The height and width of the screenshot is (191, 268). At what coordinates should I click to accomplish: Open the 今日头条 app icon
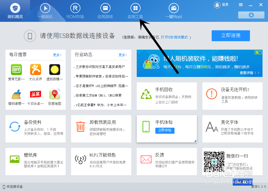(36, 94)
